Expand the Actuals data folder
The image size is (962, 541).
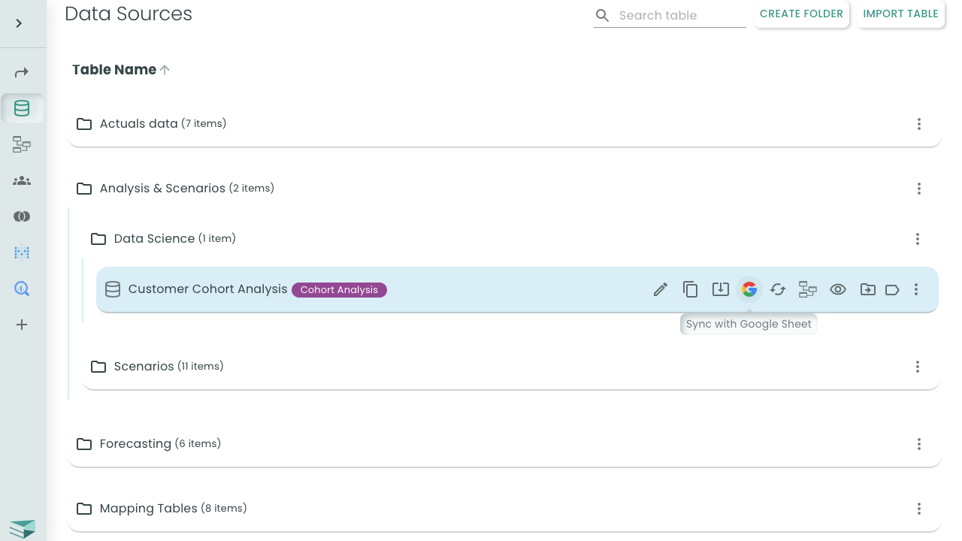point(504,124)
